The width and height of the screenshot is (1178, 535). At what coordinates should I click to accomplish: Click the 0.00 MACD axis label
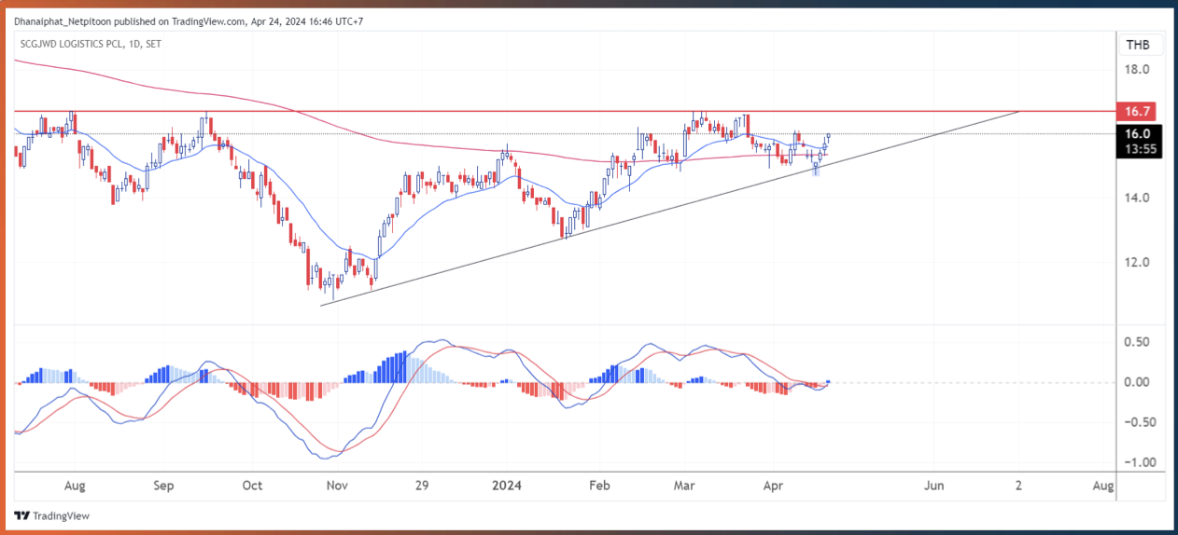(1136, 382)
